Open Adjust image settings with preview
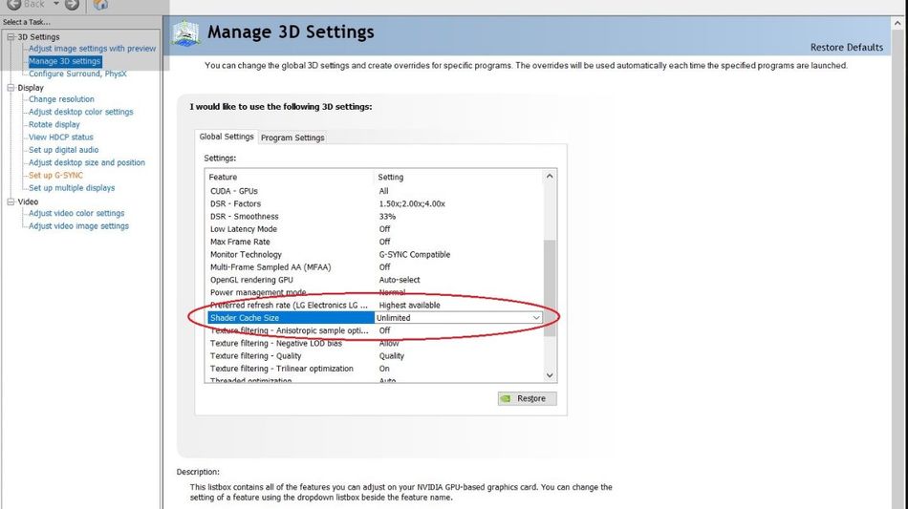908x509 pixels. (92, 49)
